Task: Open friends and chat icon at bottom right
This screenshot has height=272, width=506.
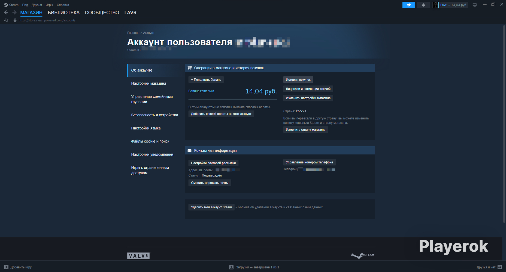Action: click(x=500, y=267)
